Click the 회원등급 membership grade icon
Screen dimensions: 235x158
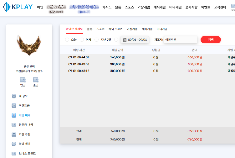[x=14, y=106]
